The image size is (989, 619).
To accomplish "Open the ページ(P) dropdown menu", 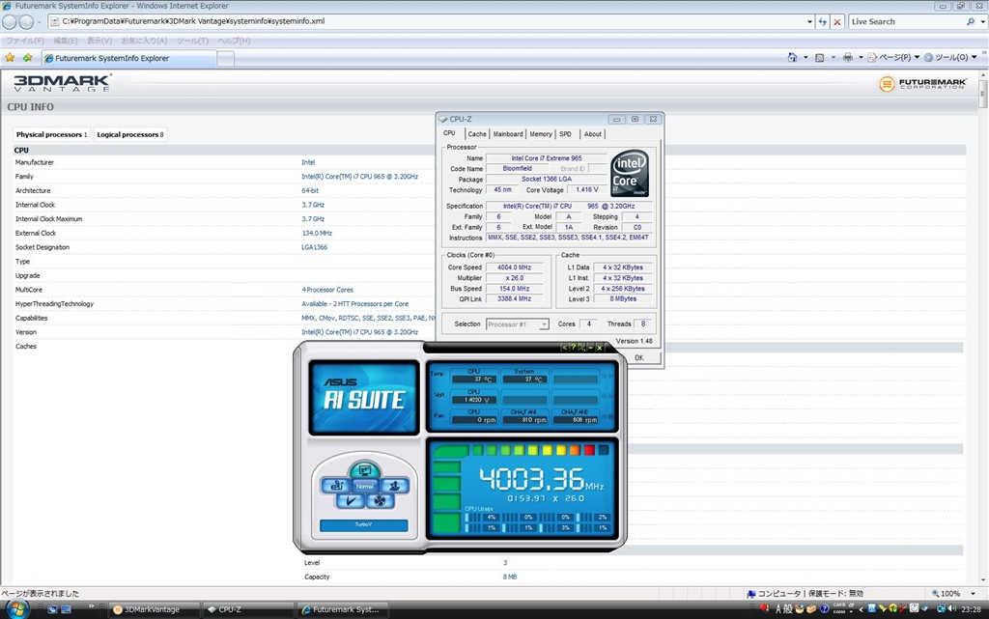I will [893, 57].
